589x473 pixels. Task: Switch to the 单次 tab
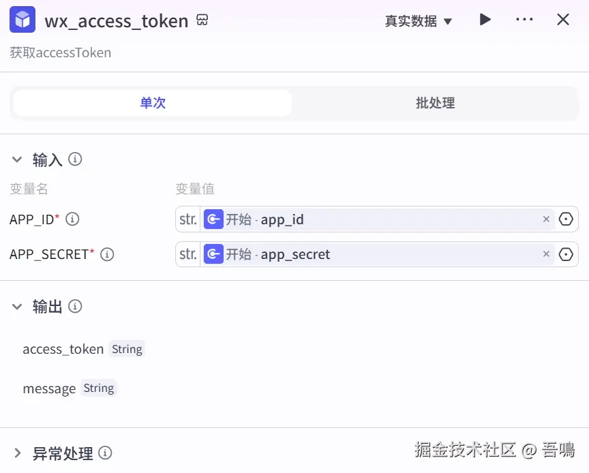coord(153,103)
